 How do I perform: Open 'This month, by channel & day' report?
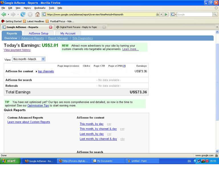coord(98,129)
